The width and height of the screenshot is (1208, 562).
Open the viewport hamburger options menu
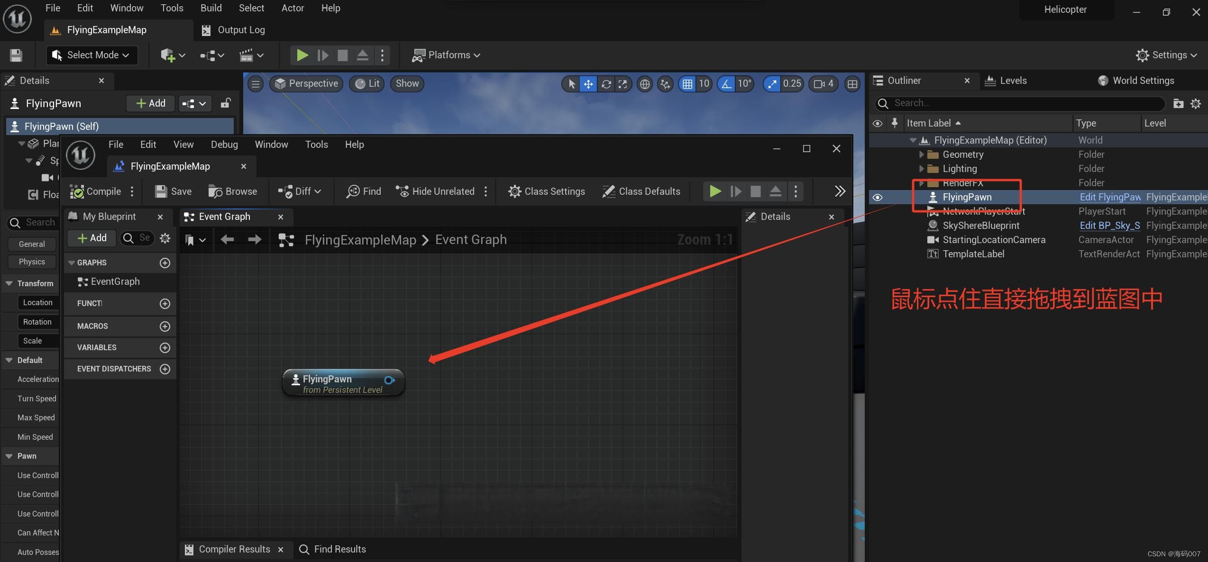(x=256, y=84)
